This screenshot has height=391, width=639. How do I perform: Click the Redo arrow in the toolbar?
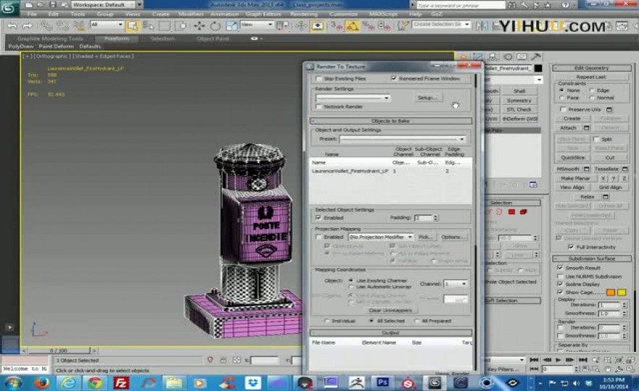point(28,26)
